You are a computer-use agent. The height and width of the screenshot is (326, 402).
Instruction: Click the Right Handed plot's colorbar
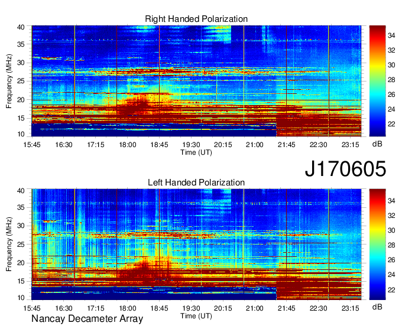tap(377, 81)
